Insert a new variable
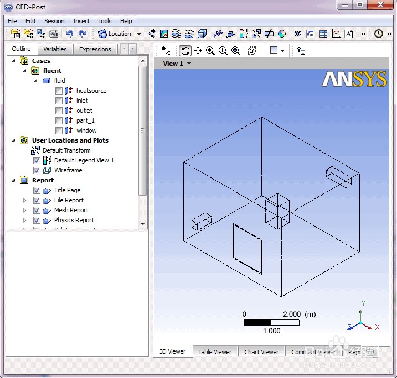Viewport: 397px width, 378px height. 297,34
